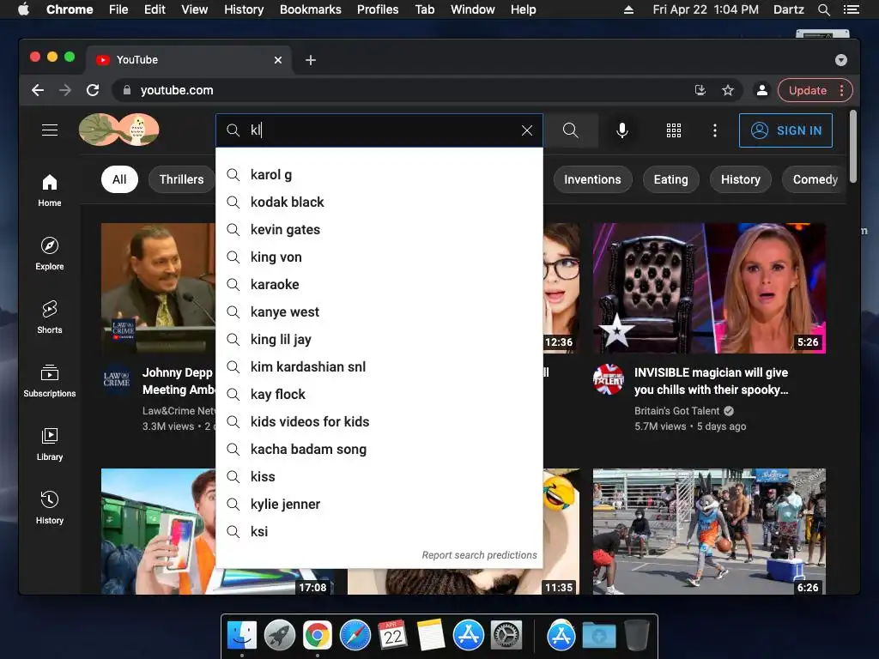The image size is (879, 659).
Task: Select the History filter chip
Action: tap(741, 179)
